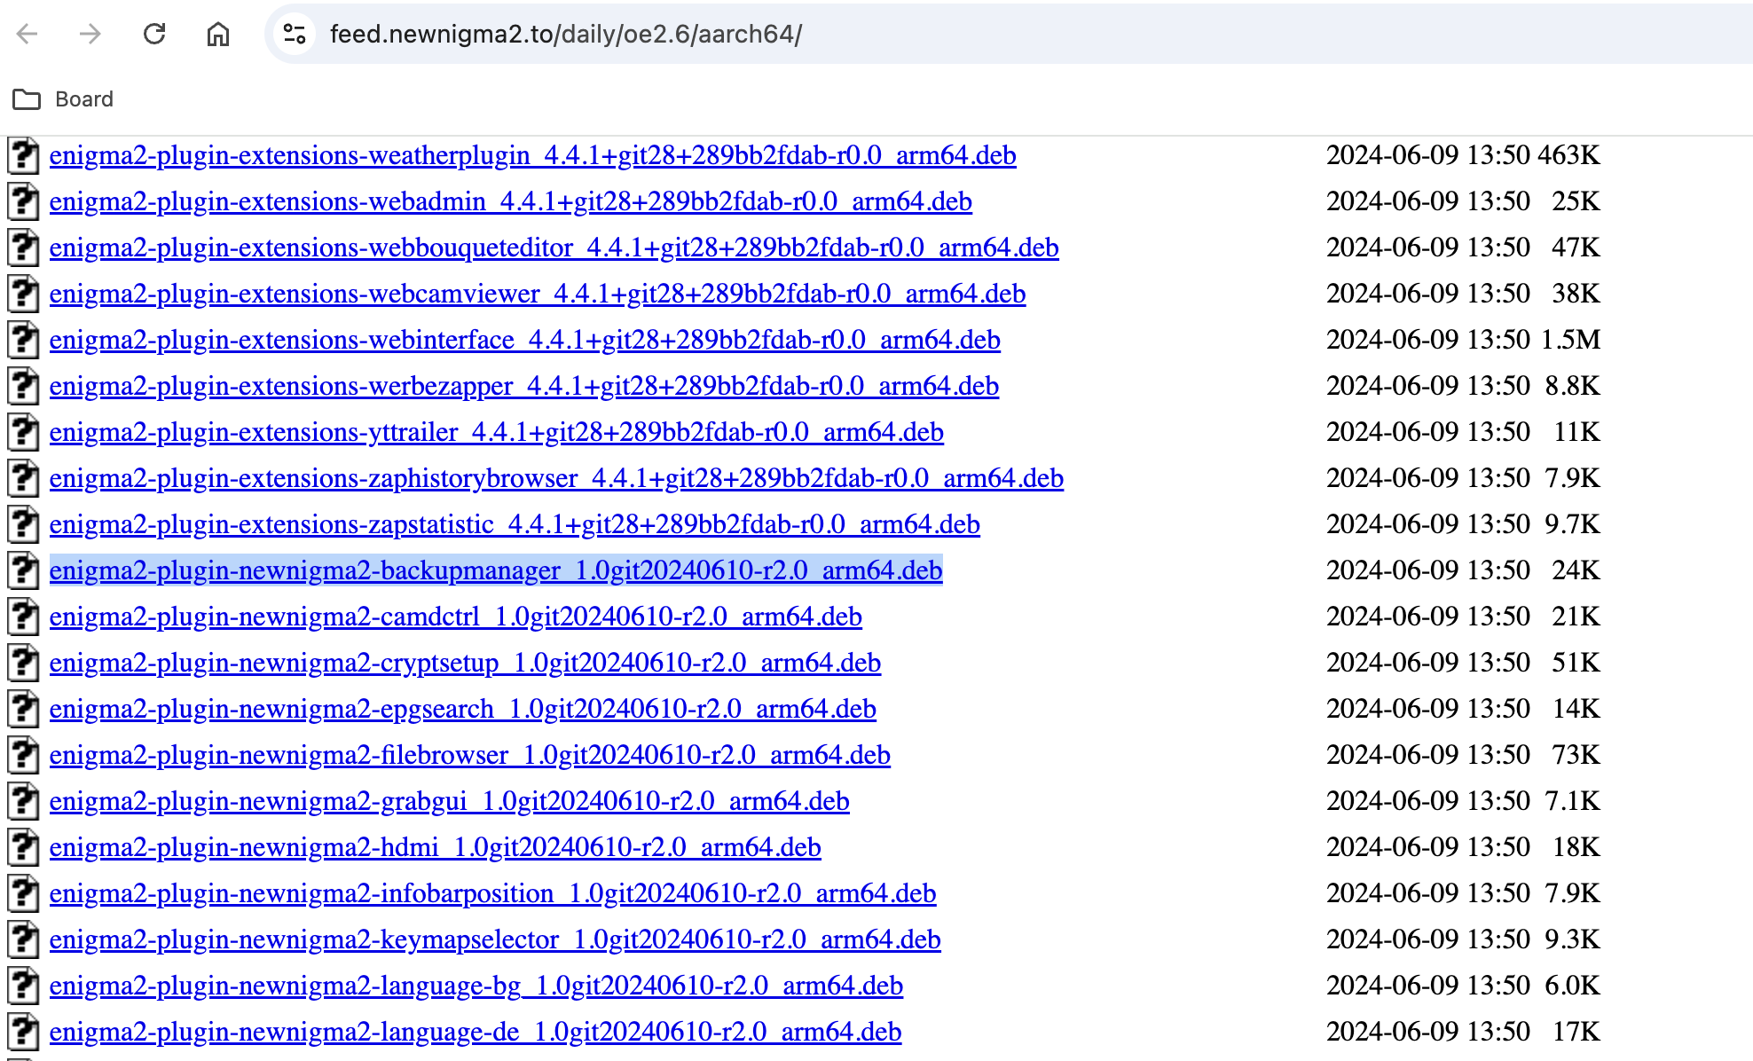Download newnigma2 camdctrl package

click(455, 617)
